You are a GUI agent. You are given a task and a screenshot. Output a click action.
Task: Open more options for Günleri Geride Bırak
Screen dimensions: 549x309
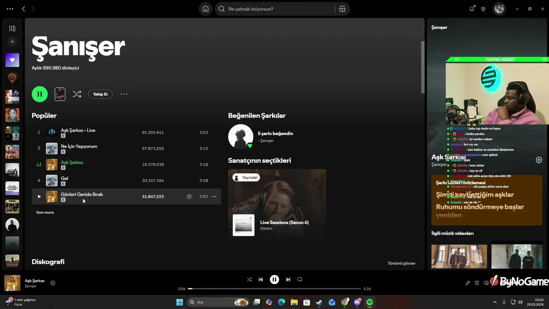(214, 197)
